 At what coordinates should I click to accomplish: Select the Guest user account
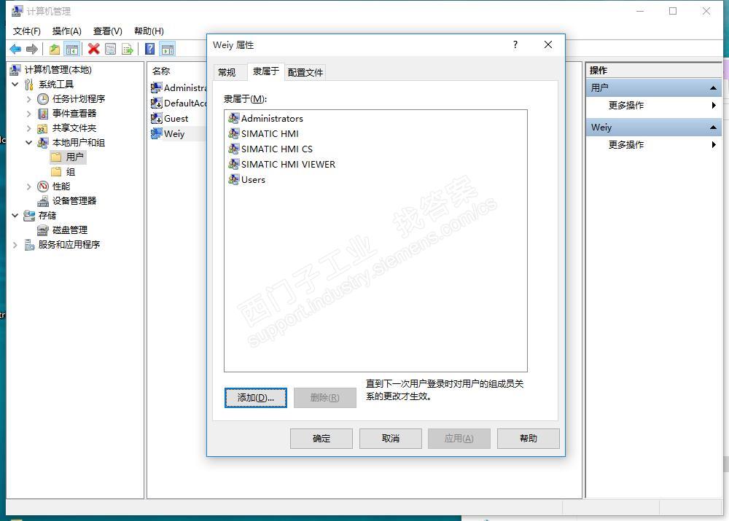click(x=169, y=119)
